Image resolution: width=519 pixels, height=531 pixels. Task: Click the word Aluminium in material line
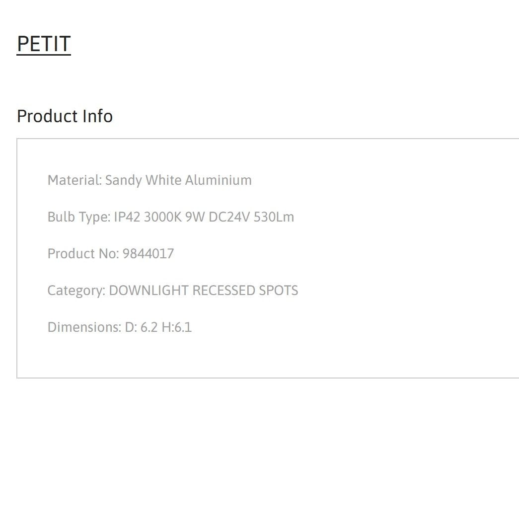[x=219, y=180]
